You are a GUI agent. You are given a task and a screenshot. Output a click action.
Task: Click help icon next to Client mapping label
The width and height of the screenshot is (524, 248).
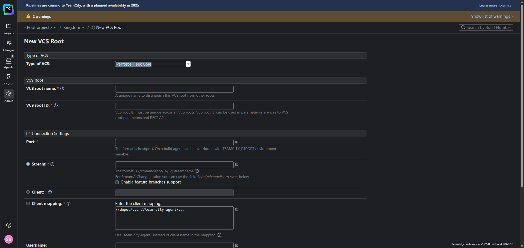(x=69, y=204)
